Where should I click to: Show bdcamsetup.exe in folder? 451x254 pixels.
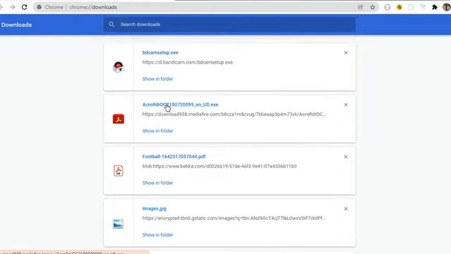click(158, 79)
